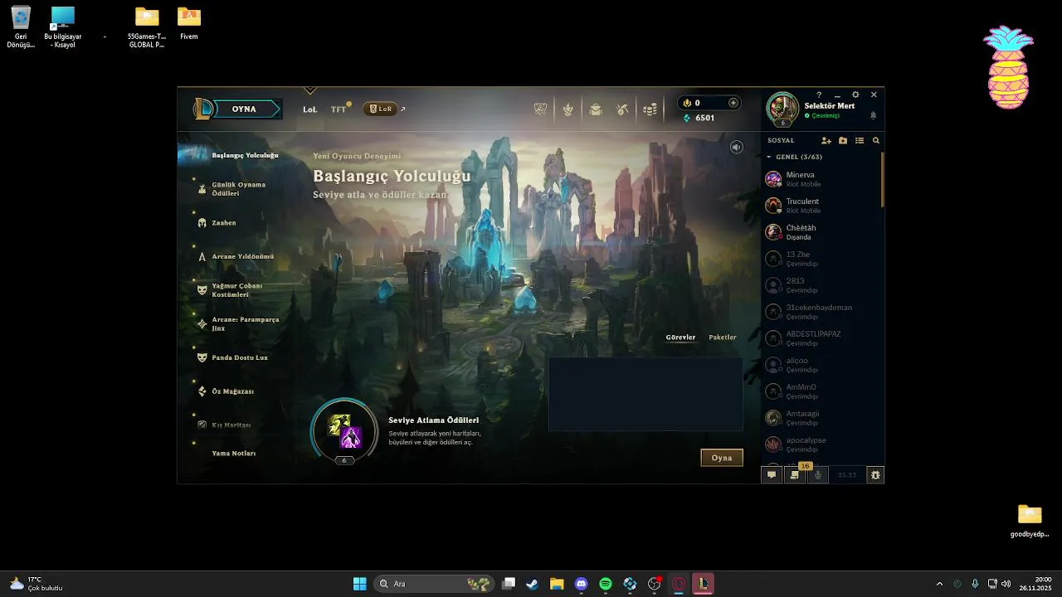Screen dimensions: 1062x597
Task: Select the Paketler tab
Action: point(723,337)
